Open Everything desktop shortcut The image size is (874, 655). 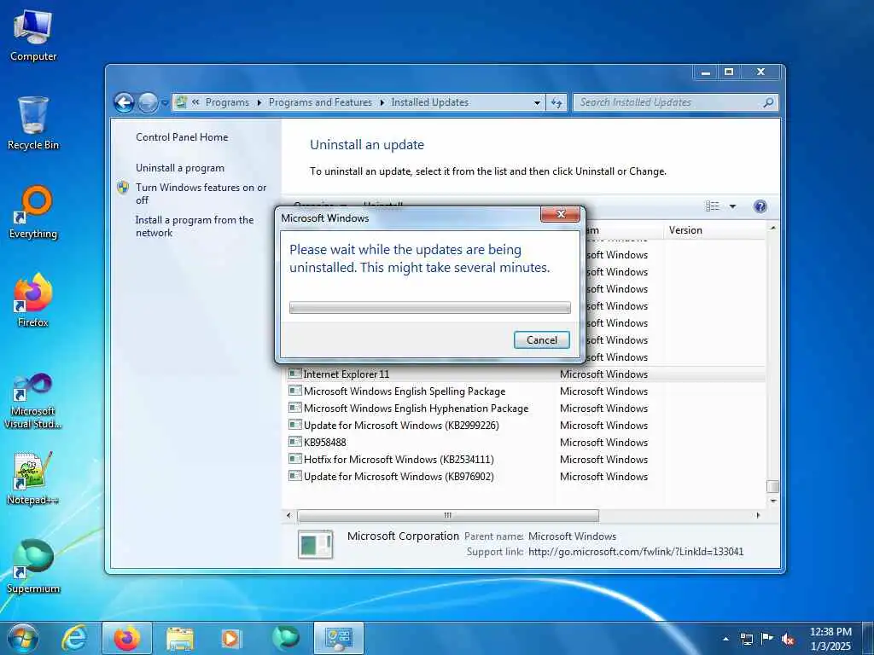click(x=33, y=212)
